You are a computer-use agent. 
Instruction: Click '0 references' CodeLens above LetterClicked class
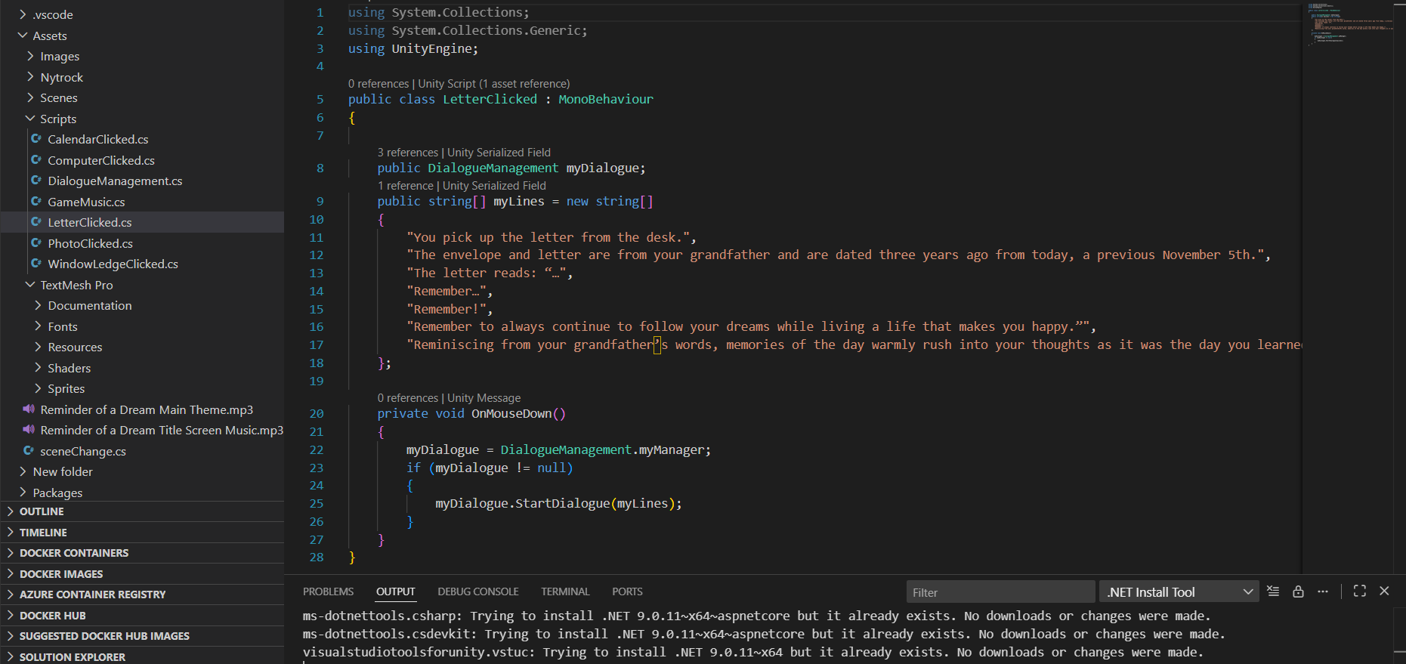click(379, 84)
